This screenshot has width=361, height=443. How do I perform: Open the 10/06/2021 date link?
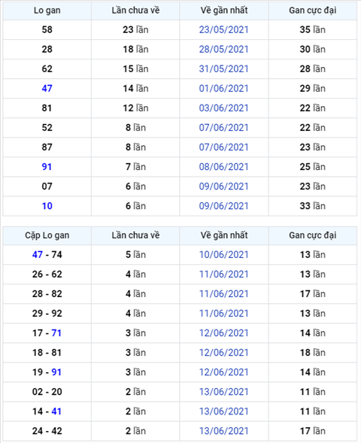click(x=223, y=254)
